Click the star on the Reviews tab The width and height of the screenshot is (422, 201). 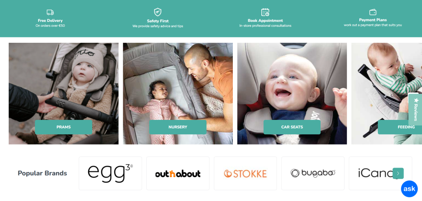(416, 100)
